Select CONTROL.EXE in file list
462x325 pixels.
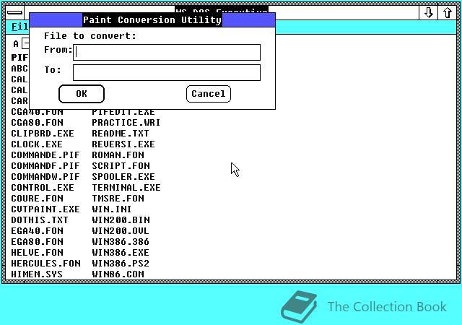pos(43,188)
